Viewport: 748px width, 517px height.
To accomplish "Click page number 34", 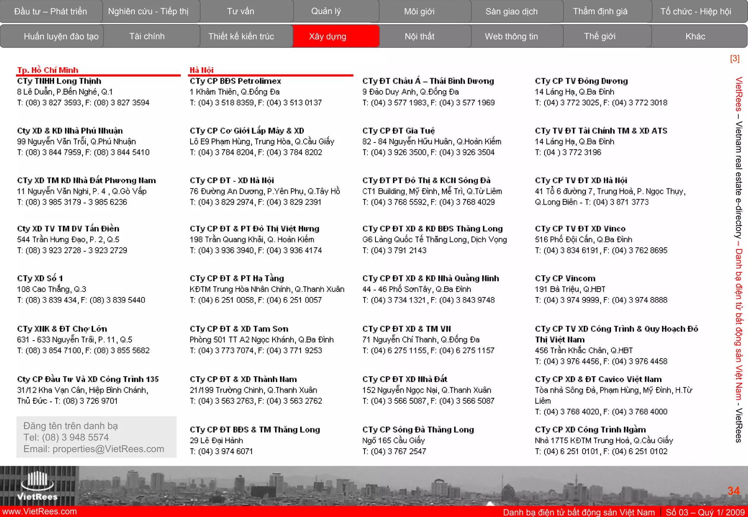I will pyautogui.click(x=734, y=491).
